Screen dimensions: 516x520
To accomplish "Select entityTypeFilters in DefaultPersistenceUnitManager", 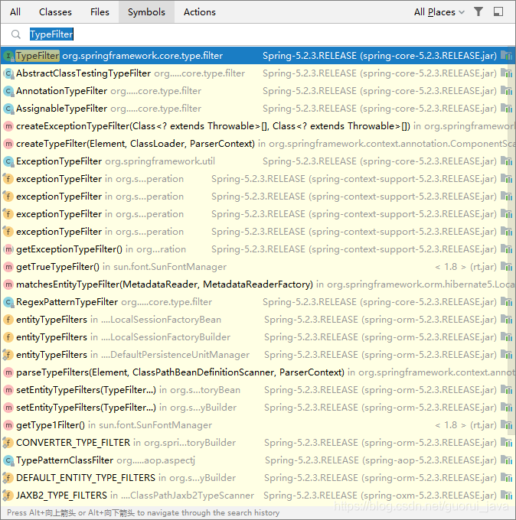I will [258, 355].
